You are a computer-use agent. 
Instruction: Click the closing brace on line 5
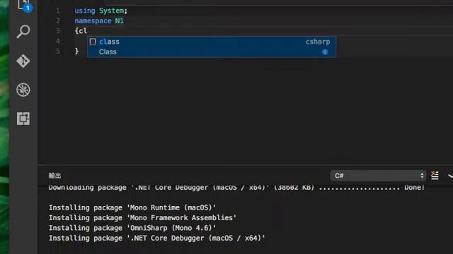click(76, 52)
